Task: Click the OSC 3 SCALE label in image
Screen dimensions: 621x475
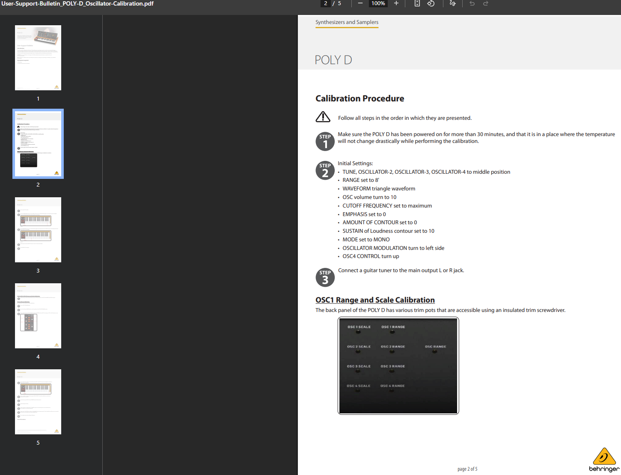Action: (359, 366)
